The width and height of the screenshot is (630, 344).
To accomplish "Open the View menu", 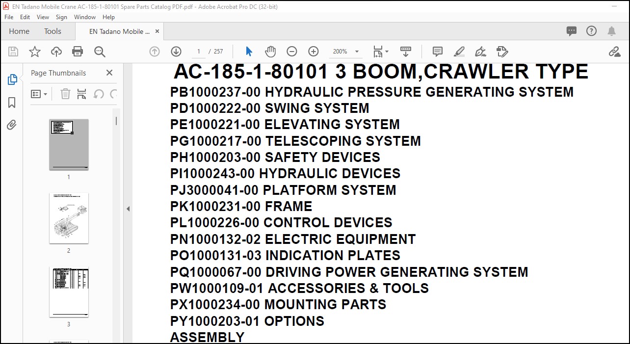I will (43, 17).
